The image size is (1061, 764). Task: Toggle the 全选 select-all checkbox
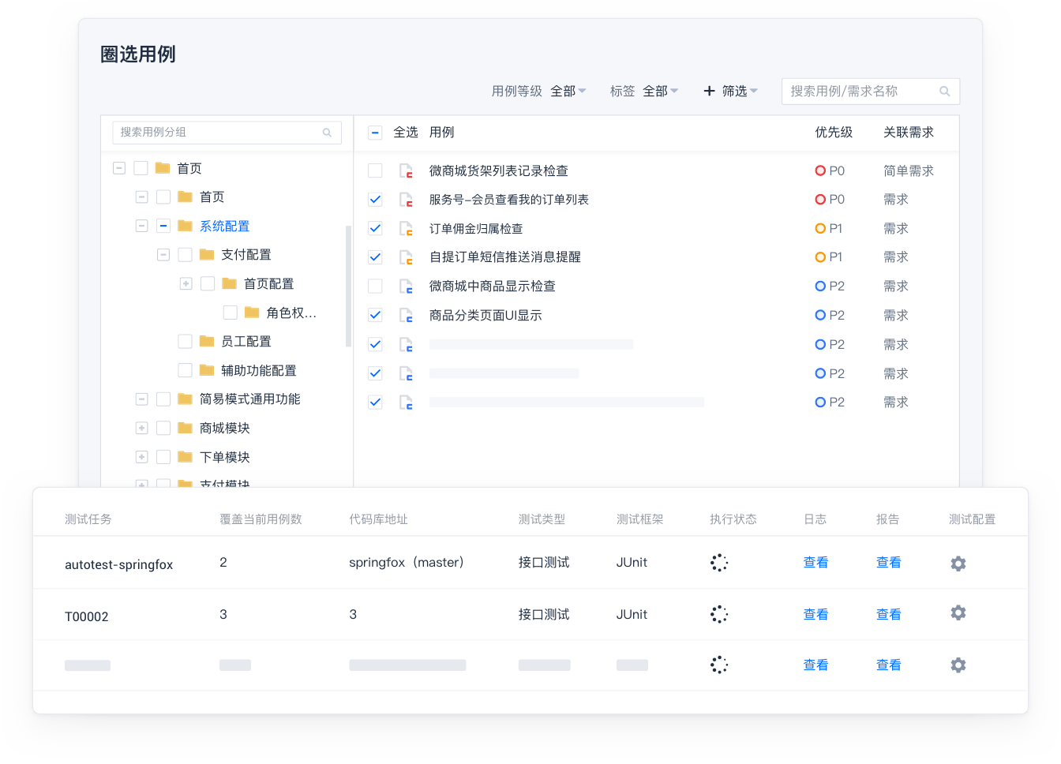coord(376,133)
